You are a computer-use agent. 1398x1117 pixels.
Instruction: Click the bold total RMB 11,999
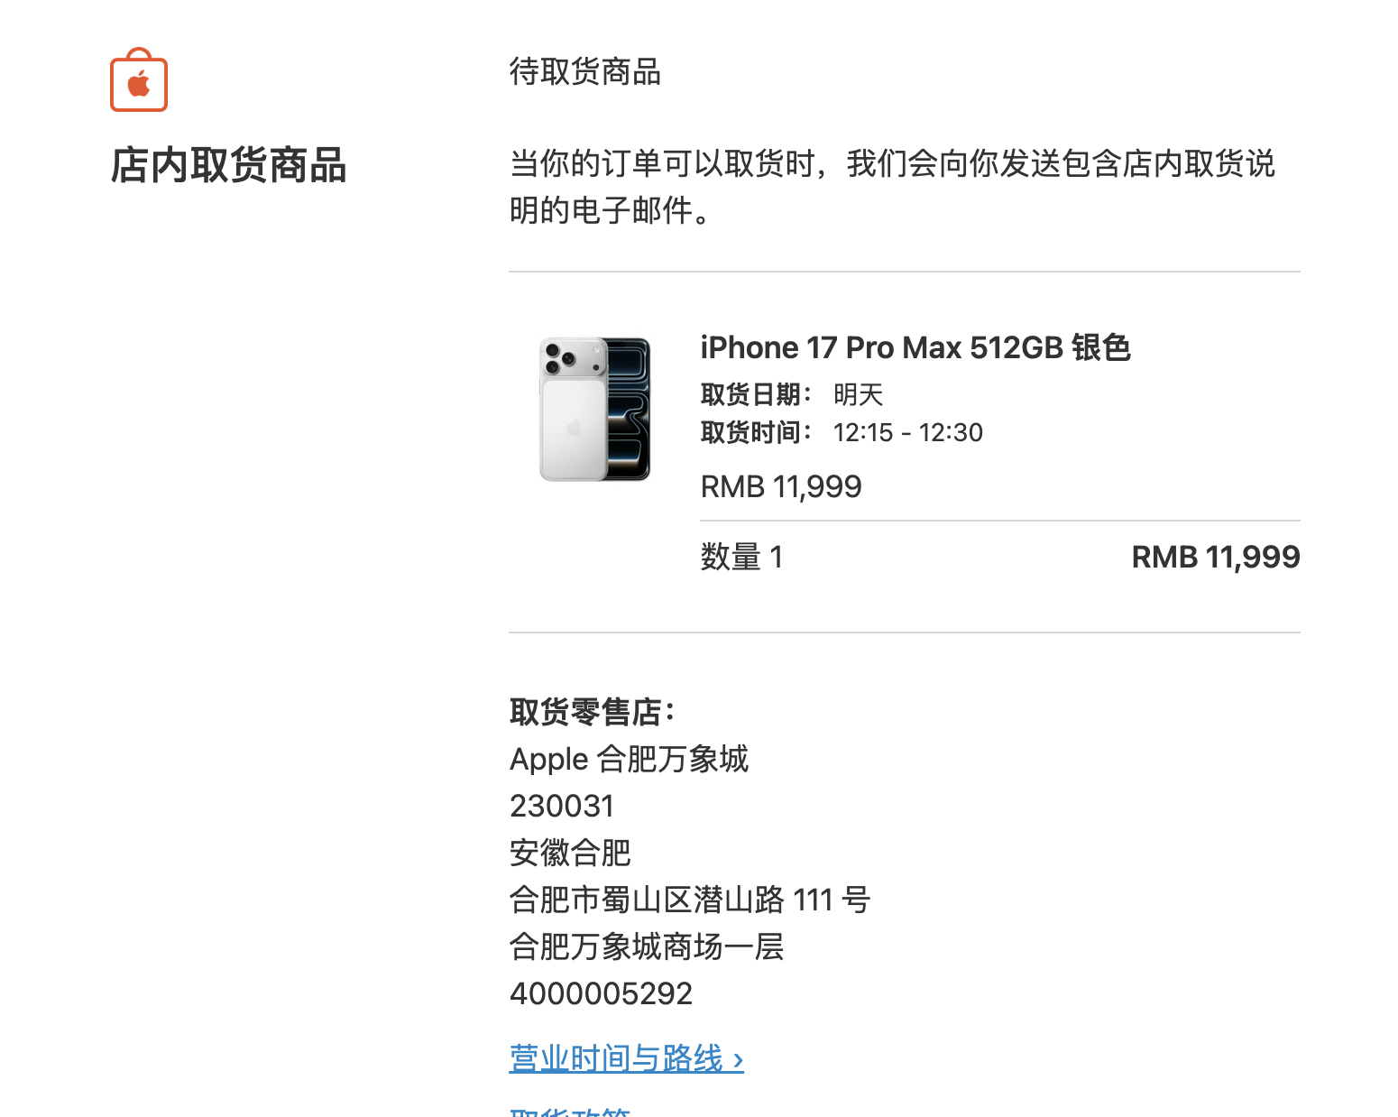(1216, 558)
